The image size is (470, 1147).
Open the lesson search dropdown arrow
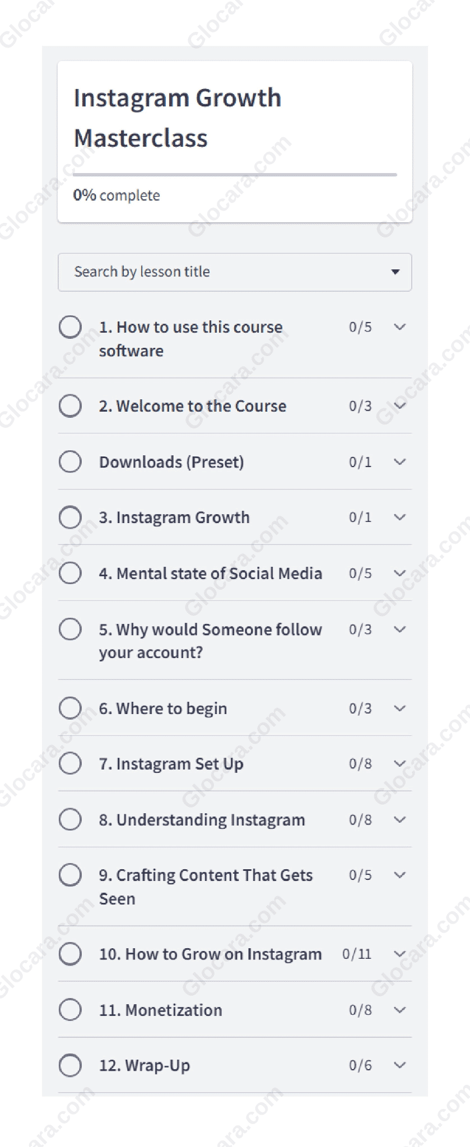(x=395, y=272)
